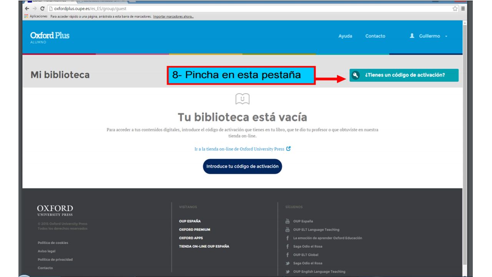Click the external link icon after tienda link
492x277 pixels.
click(x=289, y=149)
